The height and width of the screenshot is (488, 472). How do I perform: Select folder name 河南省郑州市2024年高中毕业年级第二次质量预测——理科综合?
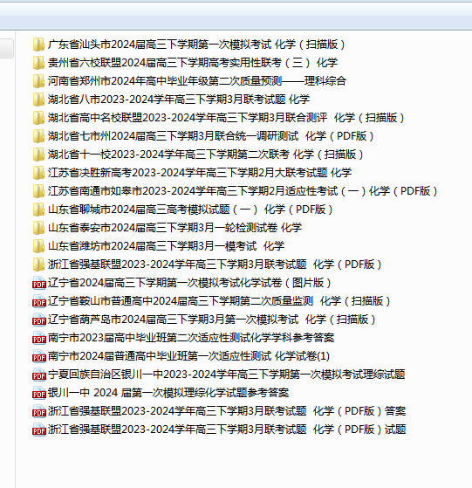197,81
